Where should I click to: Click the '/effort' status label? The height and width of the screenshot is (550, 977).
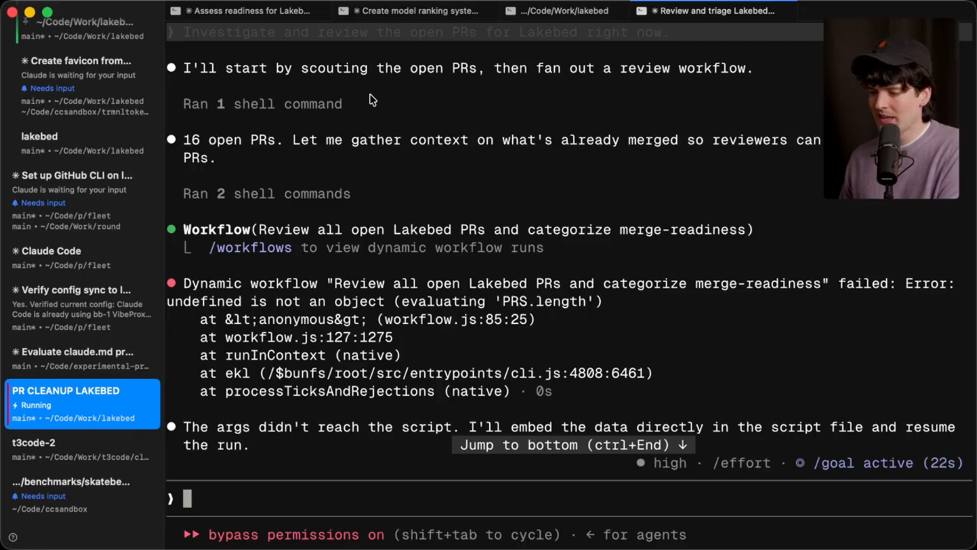(x=741, y=463)
